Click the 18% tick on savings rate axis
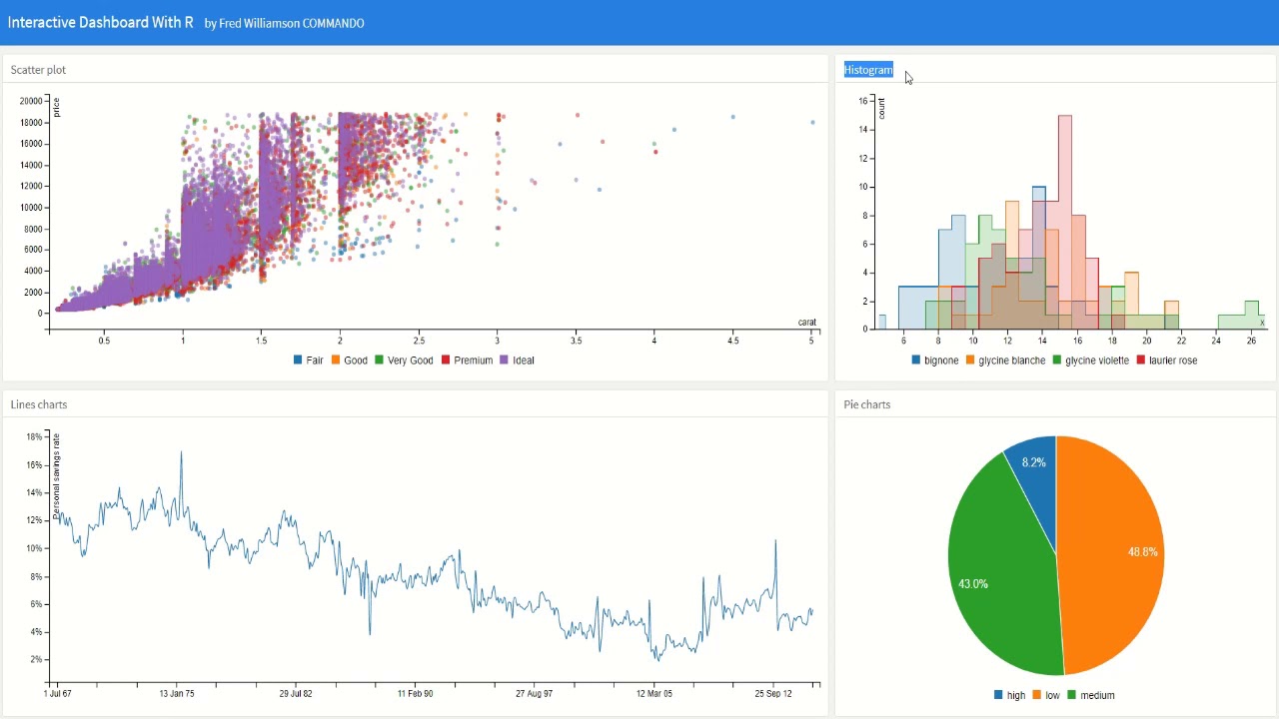 [34, 437]
